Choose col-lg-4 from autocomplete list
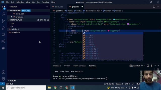Viewport: 161px width, 90px height. tap(113, 35)
